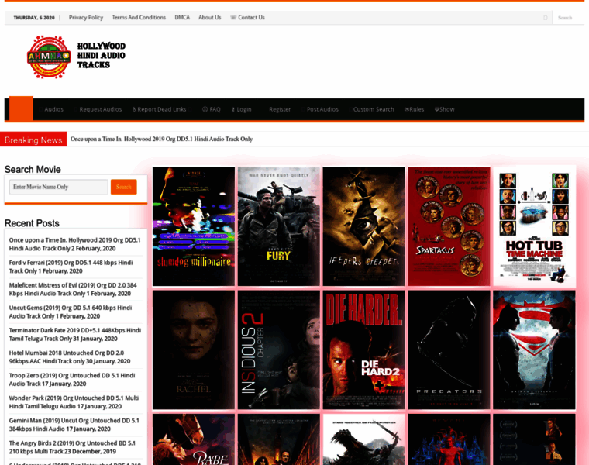Screen dimensions: 589x465
Task: Open the Audios menu item
Action: click(x=53, y=109)
